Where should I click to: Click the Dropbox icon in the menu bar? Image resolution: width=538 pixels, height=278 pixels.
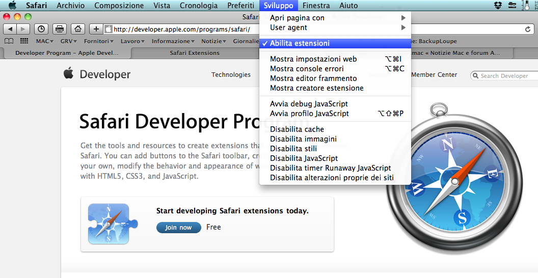[x=498, y=5]
